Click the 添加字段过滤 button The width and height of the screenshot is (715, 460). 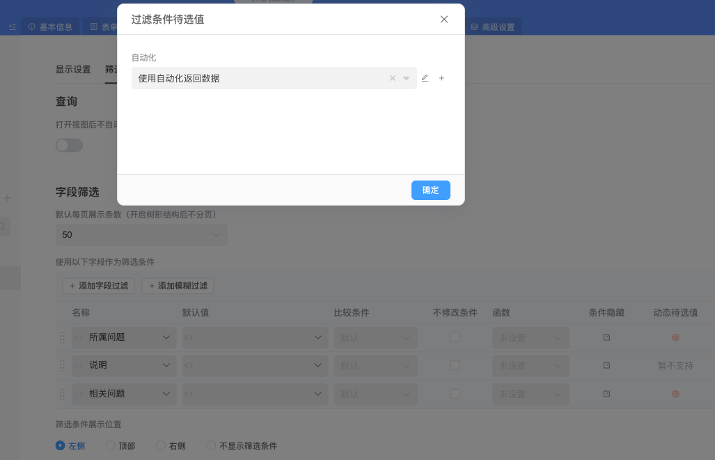98,286
